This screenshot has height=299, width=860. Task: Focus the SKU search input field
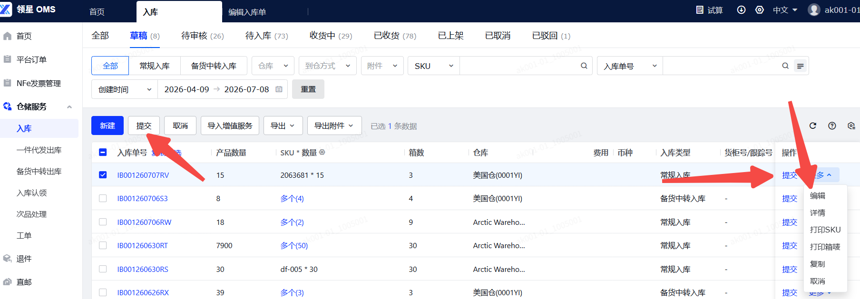519,66
